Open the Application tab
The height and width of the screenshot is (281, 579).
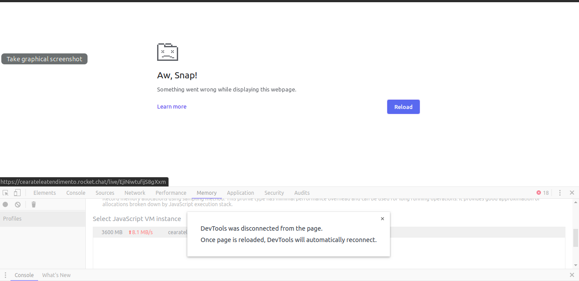(240, 193)
